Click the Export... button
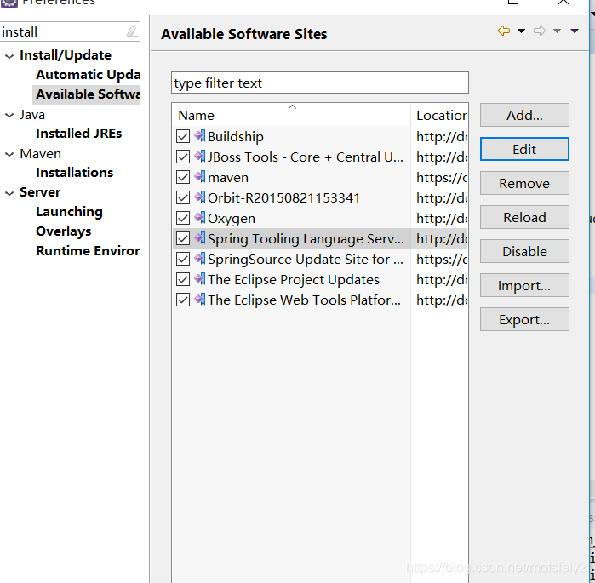 [524, 319]
